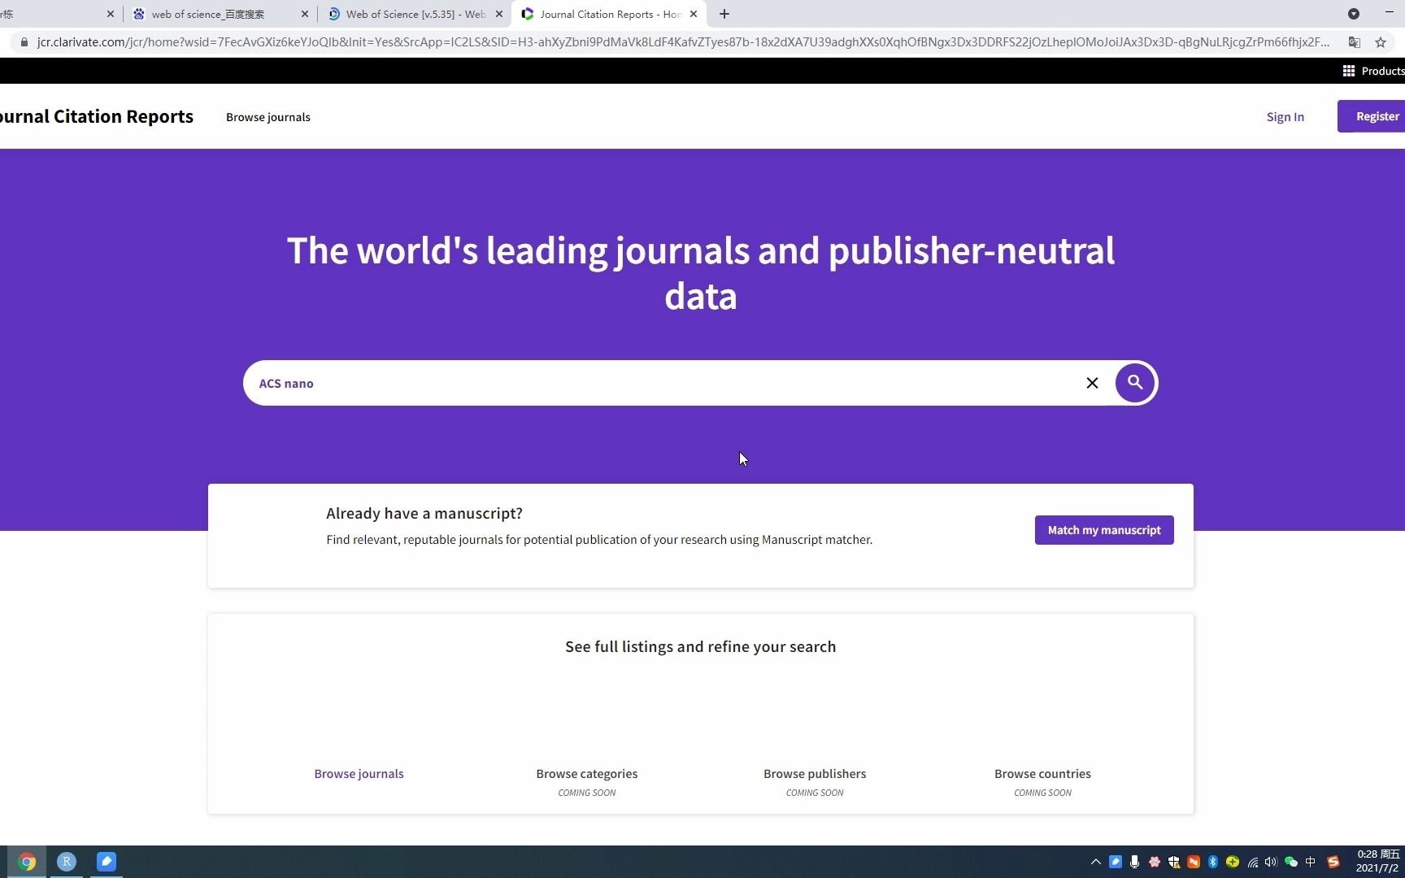The image size is (1405, 878).
Task: Focus the ACS nano search input field
Action: [x=667, y=383]
